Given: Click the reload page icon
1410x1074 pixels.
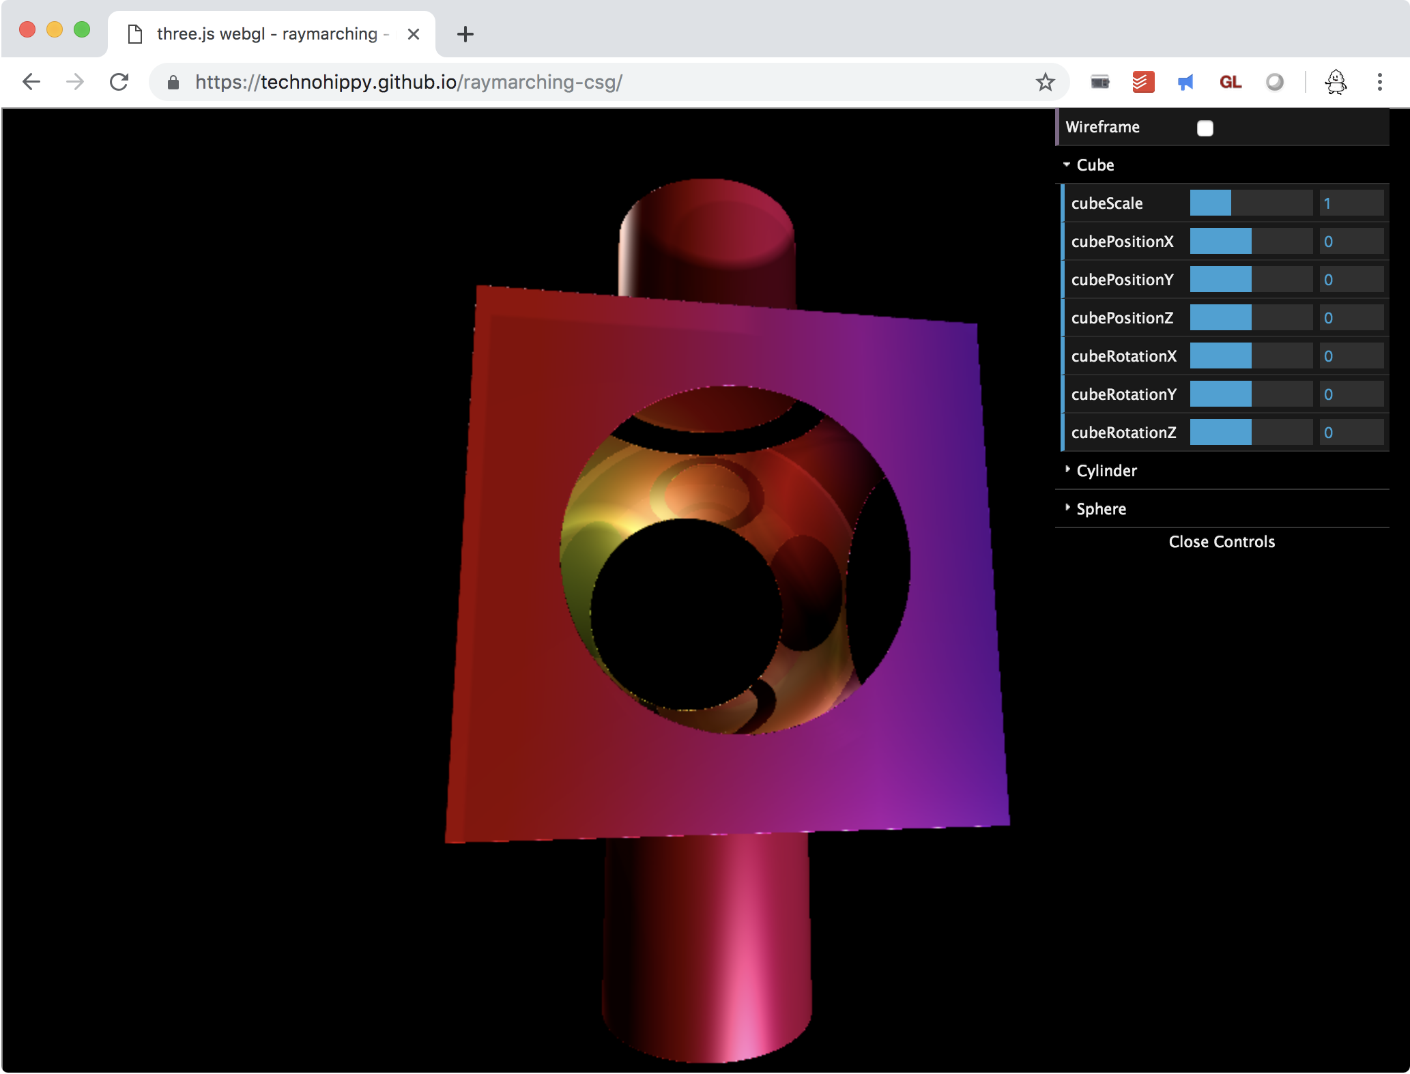Looking at the screenshot, I should pos(119,83).
